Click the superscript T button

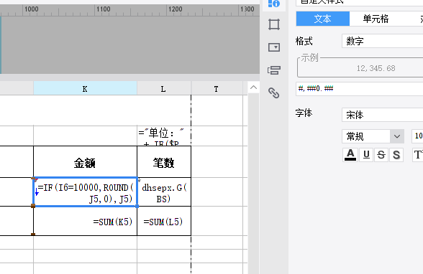pos(417,155)
